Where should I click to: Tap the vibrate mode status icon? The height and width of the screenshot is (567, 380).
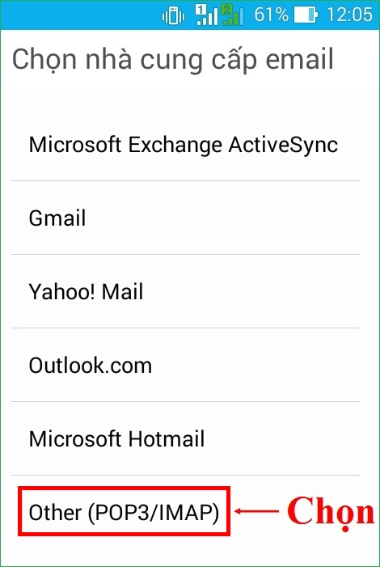pyautogui.click(x=173, y=16)
